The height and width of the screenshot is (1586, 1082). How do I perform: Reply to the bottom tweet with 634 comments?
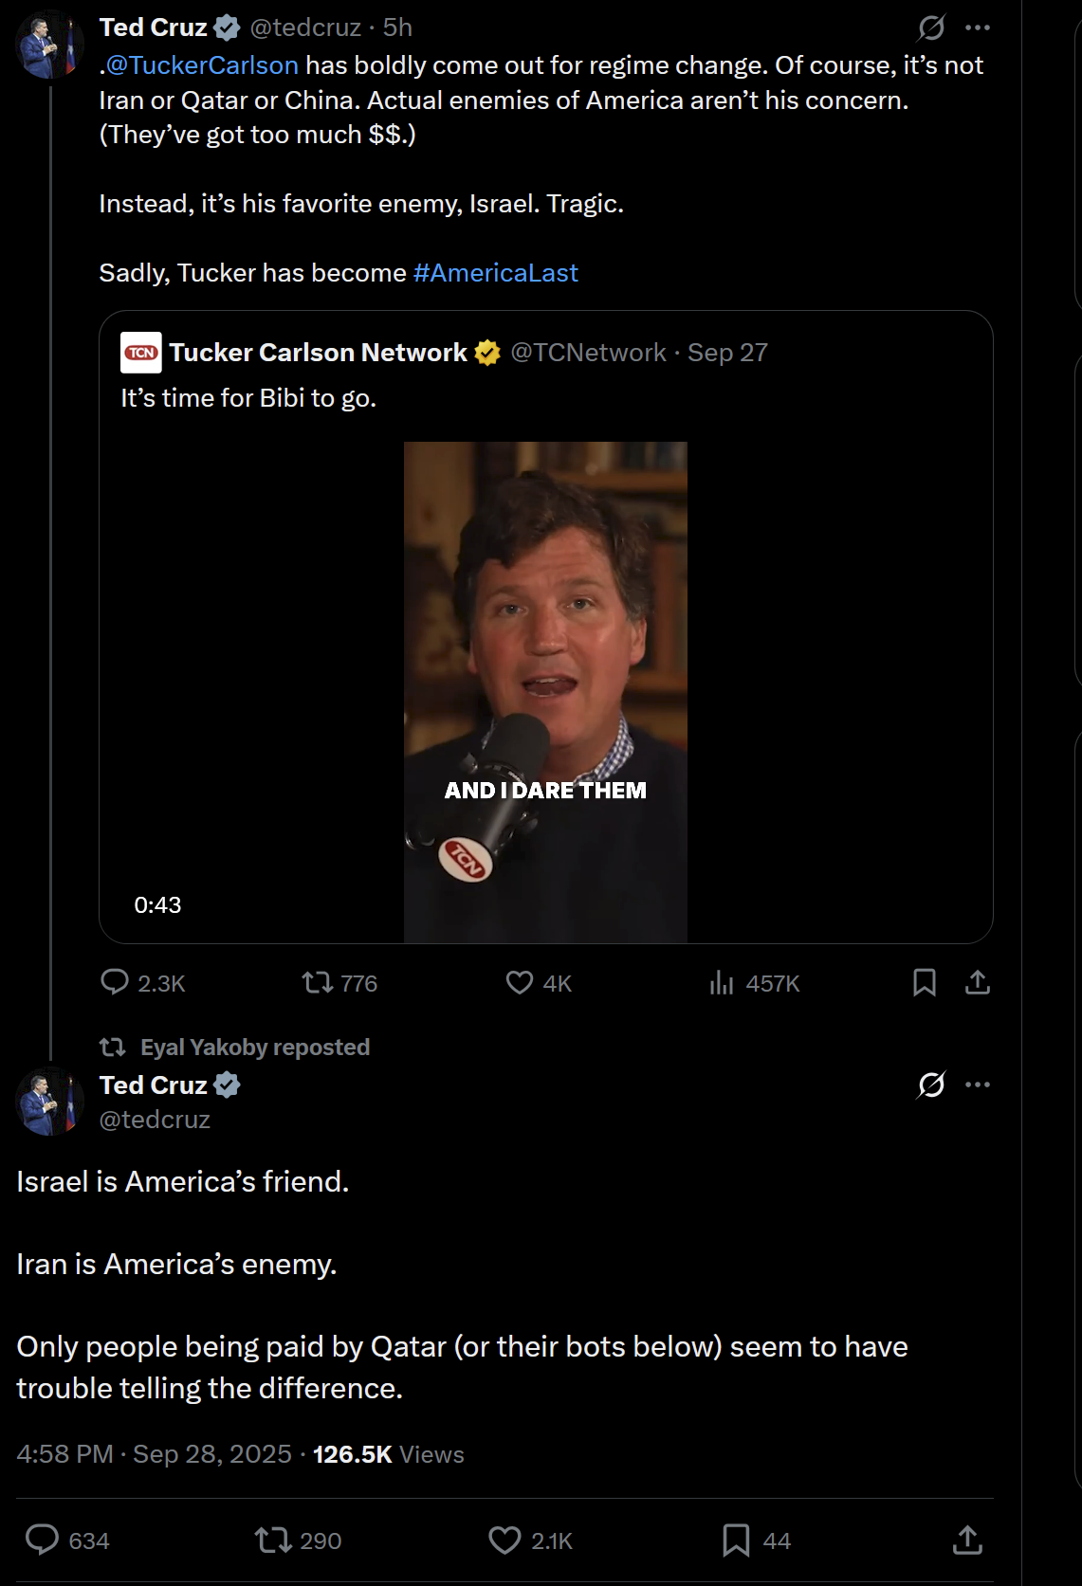click(42, 1540)
